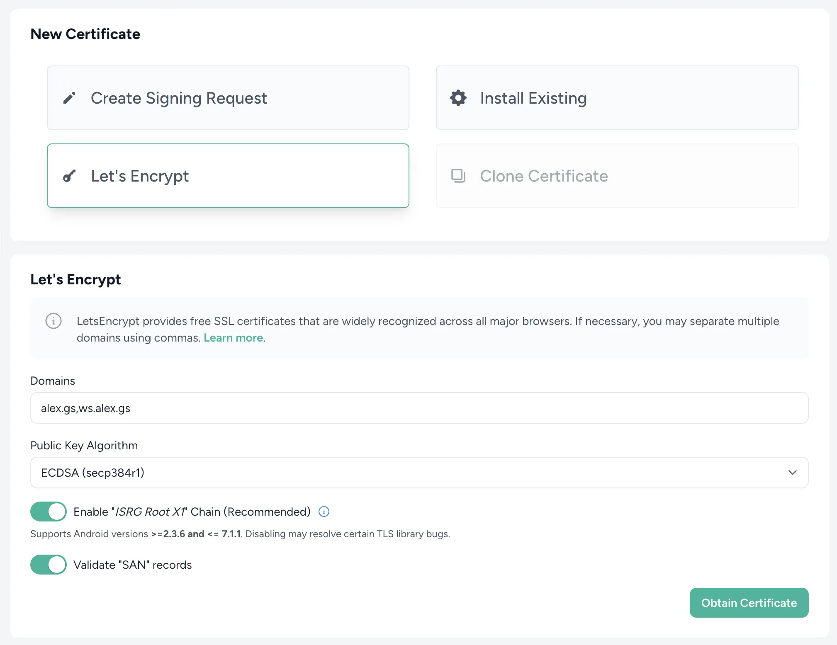This screenshot has width=837, height=645.
Task: Select the Clone Certificate option
Action: [x=617, y=176]
